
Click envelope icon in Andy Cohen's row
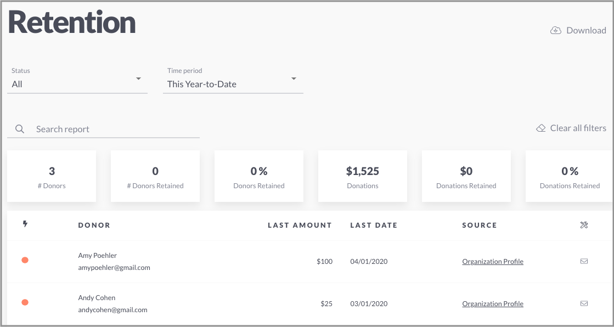[x=584, y=303]
